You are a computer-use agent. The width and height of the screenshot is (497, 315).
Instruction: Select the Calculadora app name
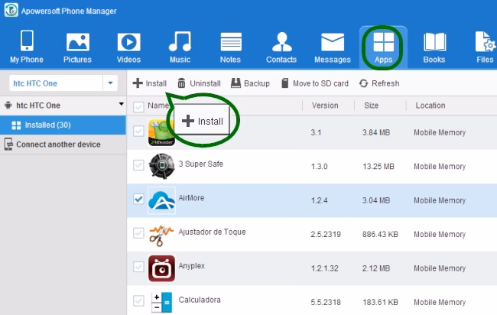pos(200,300)
